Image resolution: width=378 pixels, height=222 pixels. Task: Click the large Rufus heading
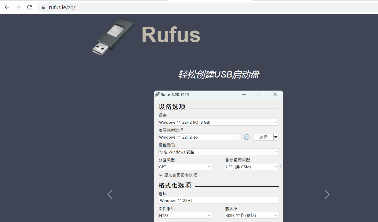(x=171, y=34)
